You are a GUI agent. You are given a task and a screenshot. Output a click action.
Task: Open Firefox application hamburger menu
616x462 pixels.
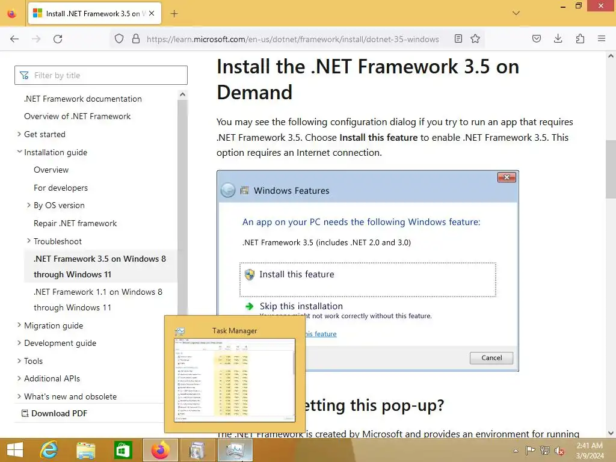point(602,39)
